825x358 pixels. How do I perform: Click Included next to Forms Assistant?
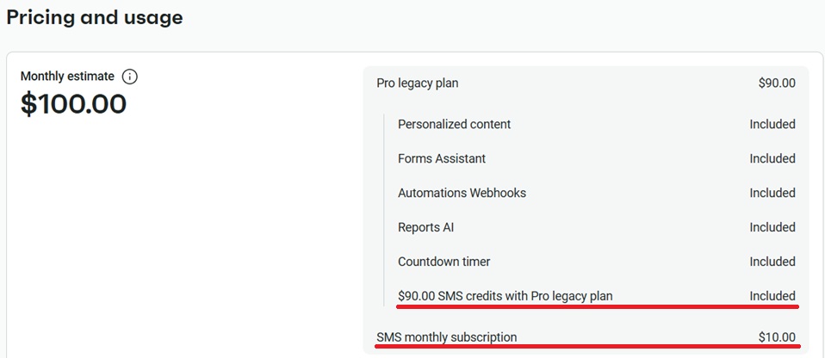point(772,158)
